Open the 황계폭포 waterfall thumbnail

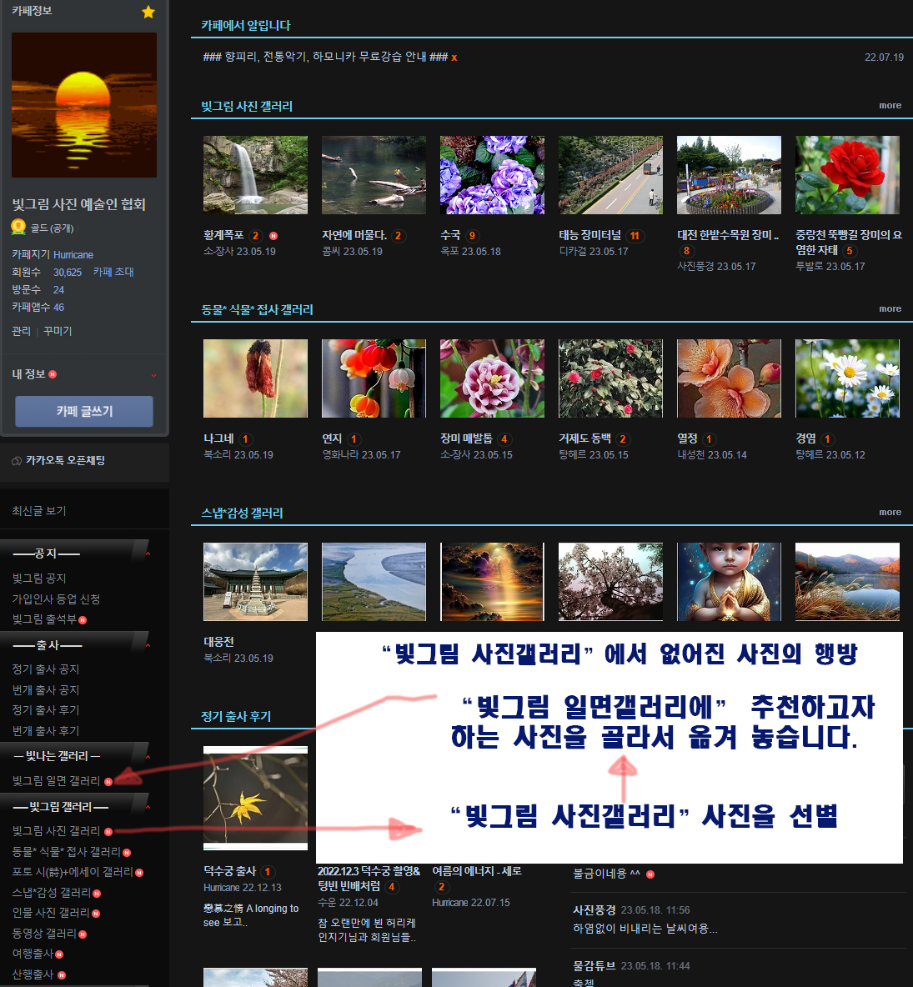pos(256,175)
